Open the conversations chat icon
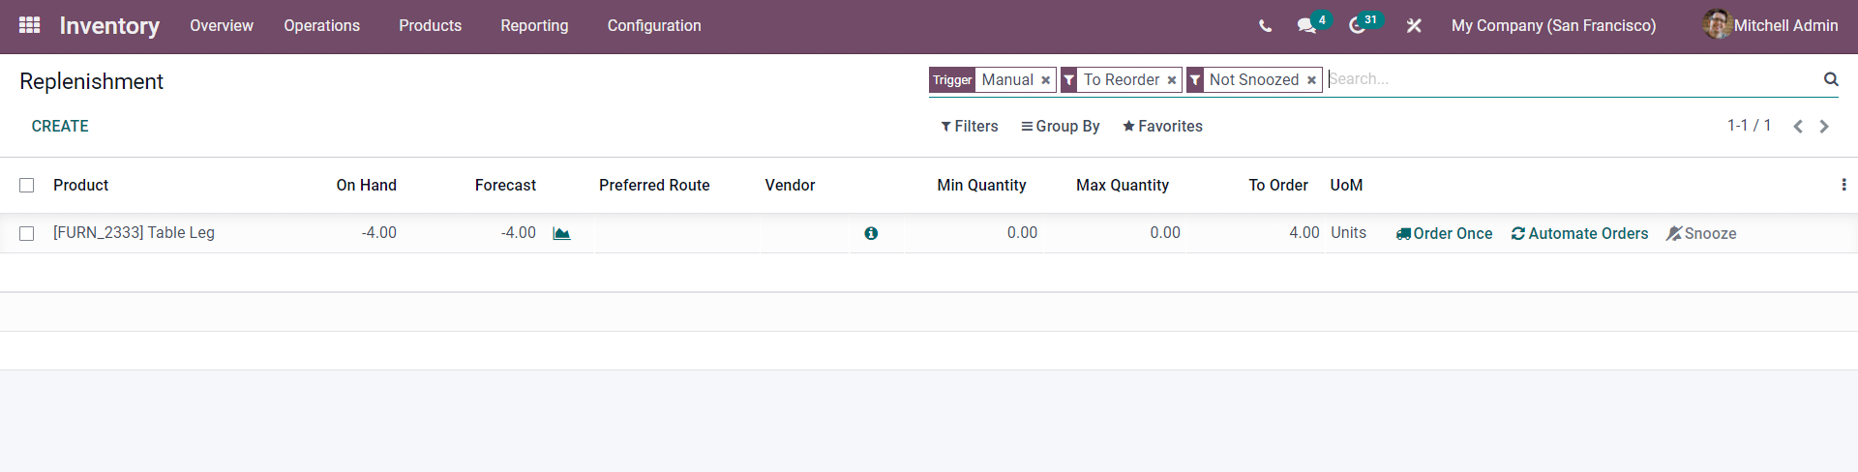Image resolution: width=1858 pixels, height=472 pixels. click(x=1306, y=26)
